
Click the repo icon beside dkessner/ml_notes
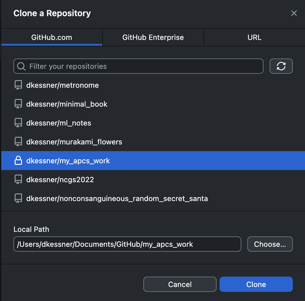click(x=18, y=123)
